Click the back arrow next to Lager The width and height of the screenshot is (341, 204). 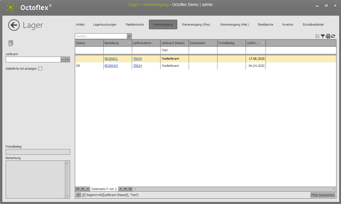(x=14, y=25)
